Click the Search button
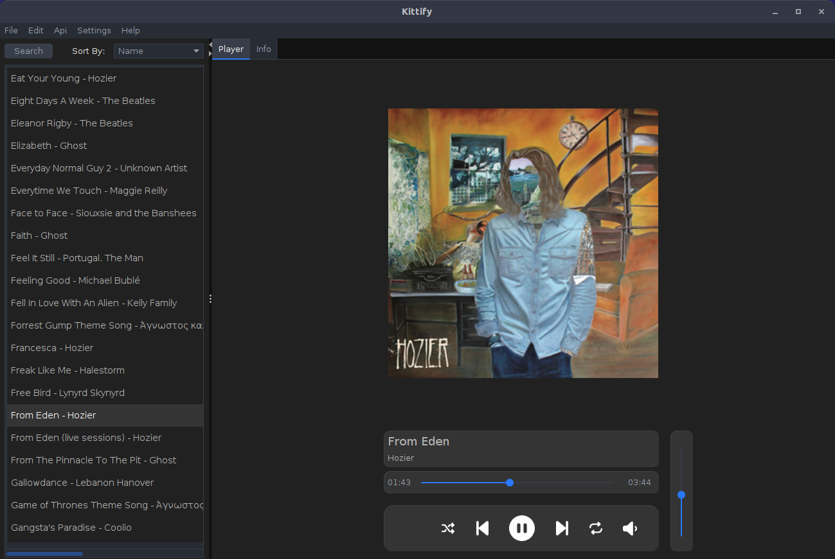835x559 pixels. (x=28, y=51)
